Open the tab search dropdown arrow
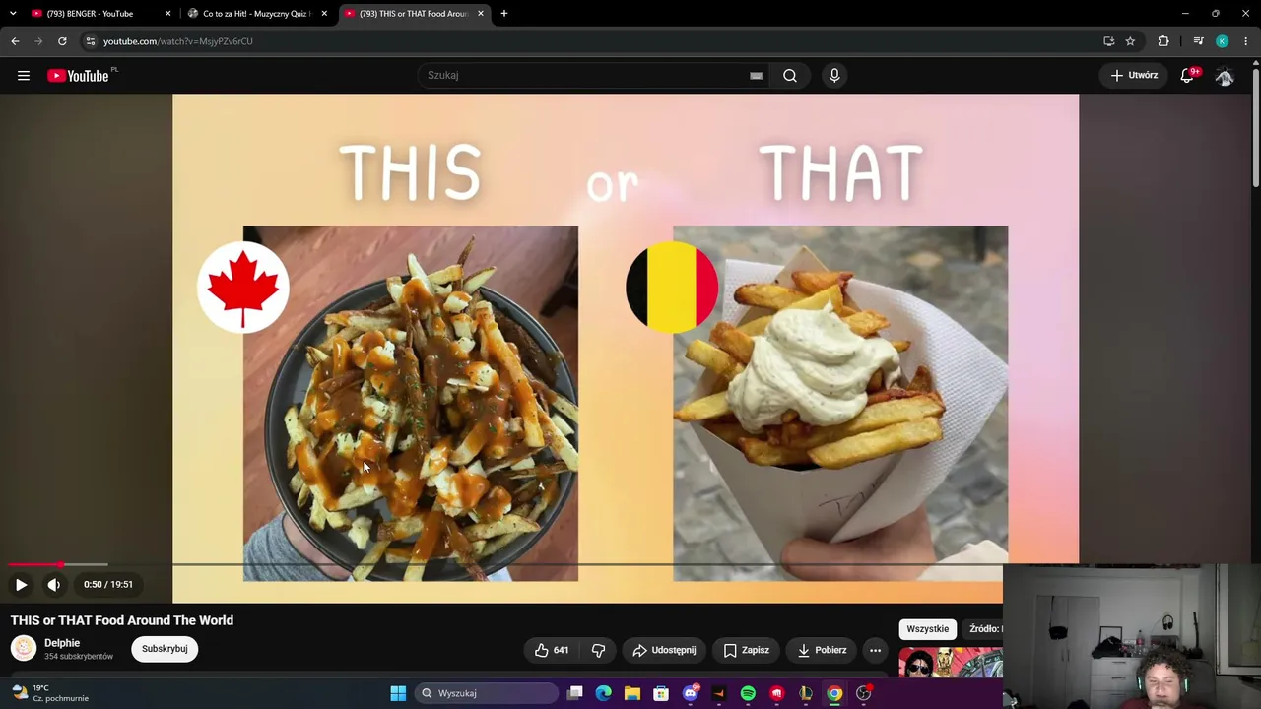The height and width of the screenshot is (709, 1261). click(13, 14)
